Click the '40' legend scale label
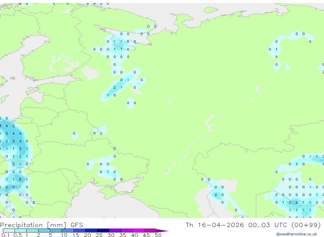Viewport: 324px width, 237px height. click(x=134, y=235)
